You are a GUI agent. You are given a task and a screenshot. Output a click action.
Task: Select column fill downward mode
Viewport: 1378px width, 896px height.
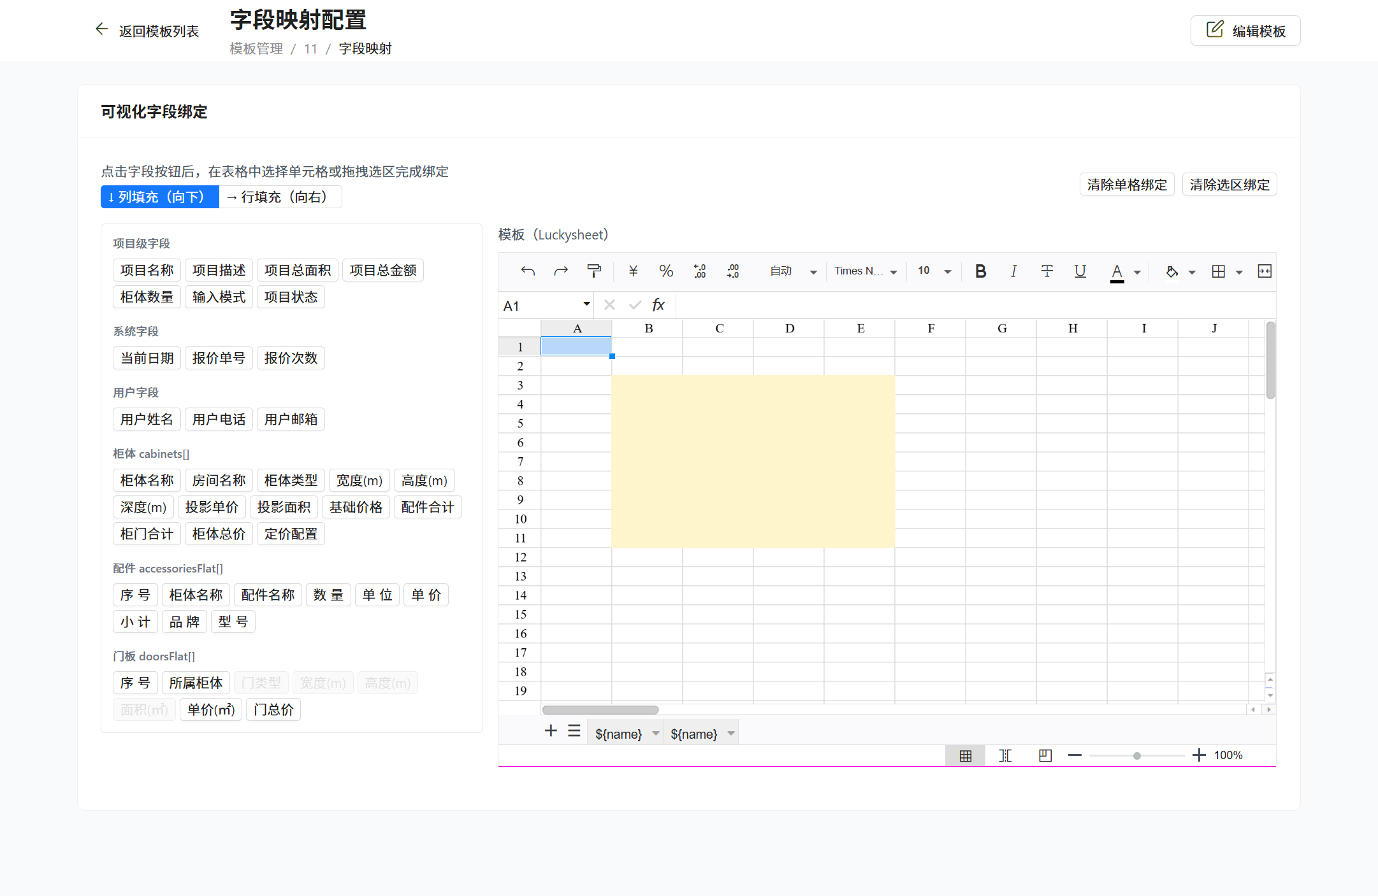point(160,197)
